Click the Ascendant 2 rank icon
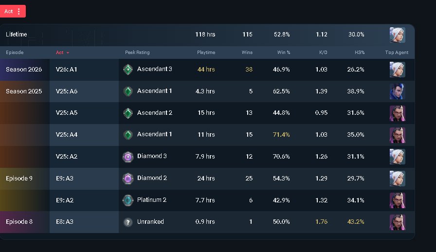Screen dimensions: 436x252 tap(128, 113)
